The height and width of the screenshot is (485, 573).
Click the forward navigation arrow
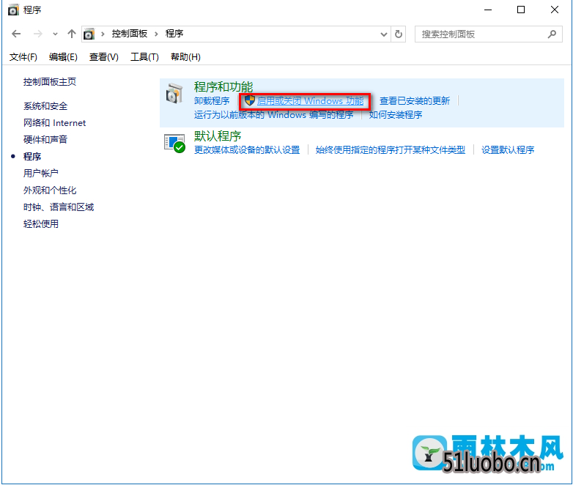coord(37,34)
